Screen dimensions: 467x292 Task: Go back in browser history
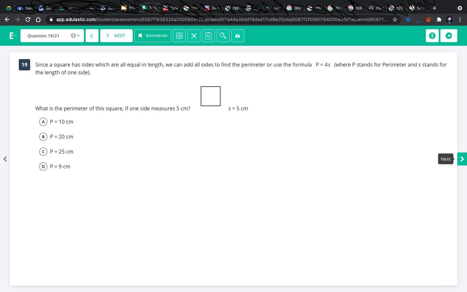pyautogui.click(x=7, y=19)
